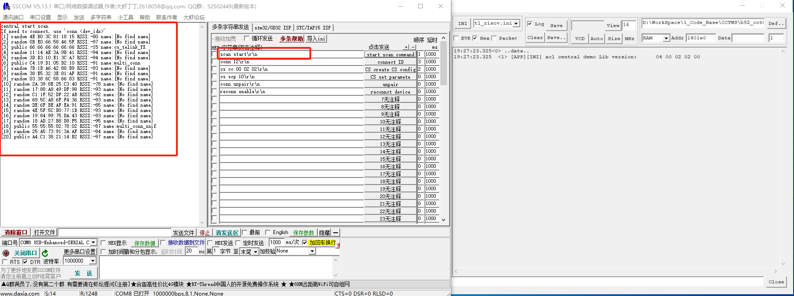Click the green refresh ports icon
This screenshot has height=296, width=794.
click(45, 253)
